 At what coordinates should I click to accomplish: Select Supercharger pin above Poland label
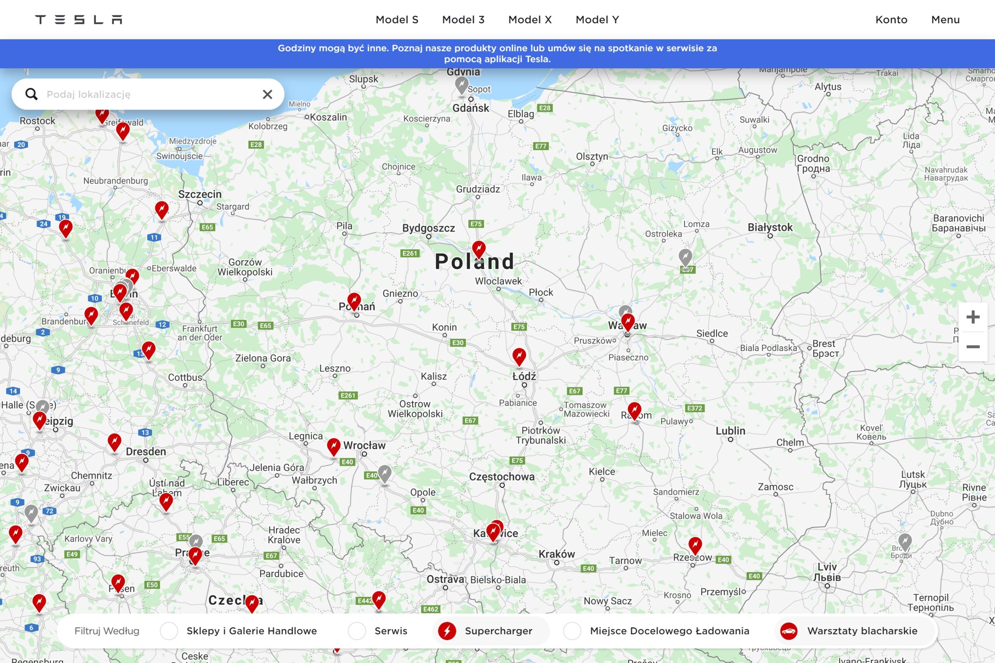pyautogui.click(x=478, y=249)
